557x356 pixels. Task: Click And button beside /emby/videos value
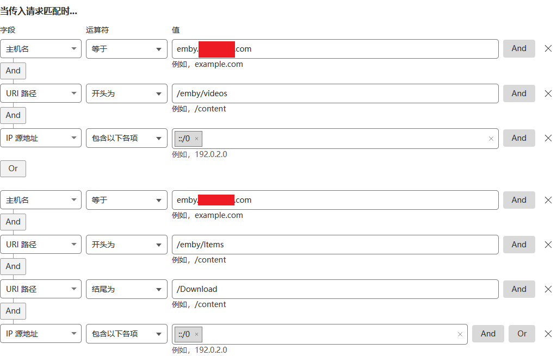point(518,93)
